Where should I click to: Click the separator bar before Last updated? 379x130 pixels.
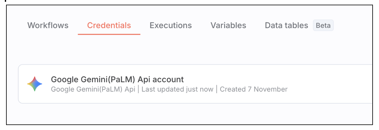(x=138, y=89)
